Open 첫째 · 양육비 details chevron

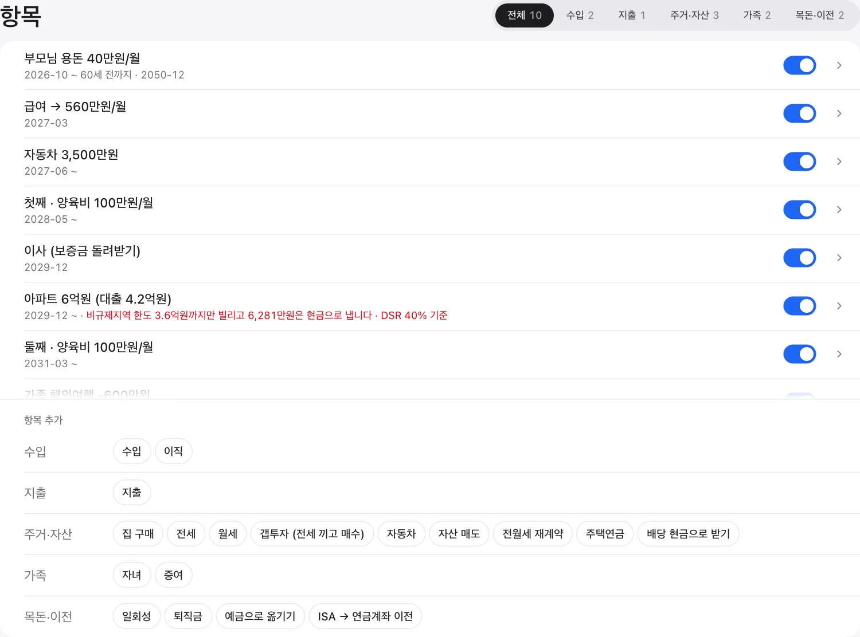[x=839, y=210]
